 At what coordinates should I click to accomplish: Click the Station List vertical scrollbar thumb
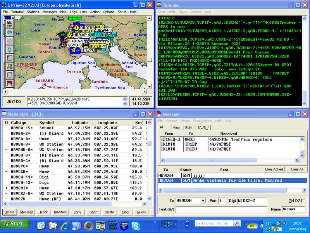(150, 143)
